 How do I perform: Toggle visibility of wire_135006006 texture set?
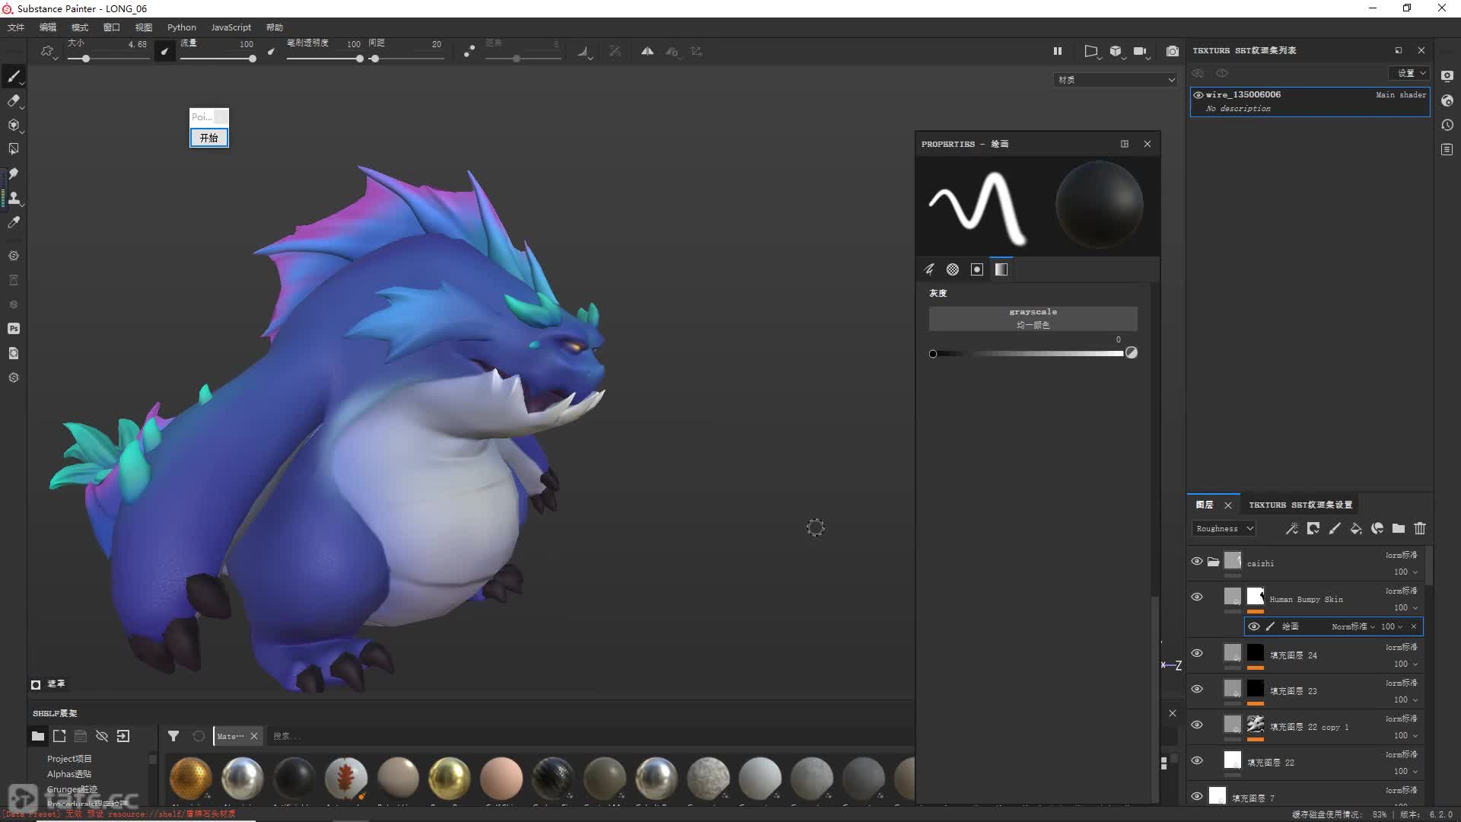(x=1198, y=95)
